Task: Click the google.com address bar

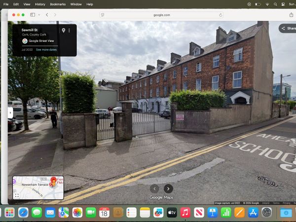Action: pos(160,15)
